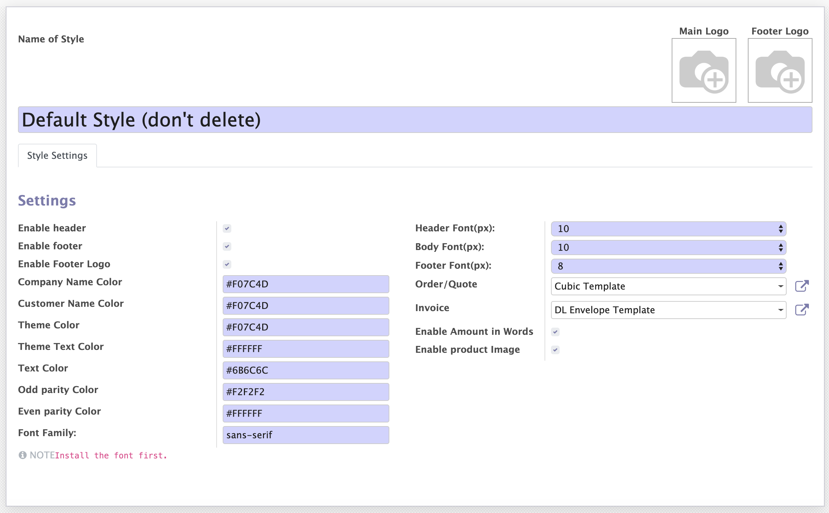Click the Font Family sans-serif field

pyautogui.click(x=306, y=435)
